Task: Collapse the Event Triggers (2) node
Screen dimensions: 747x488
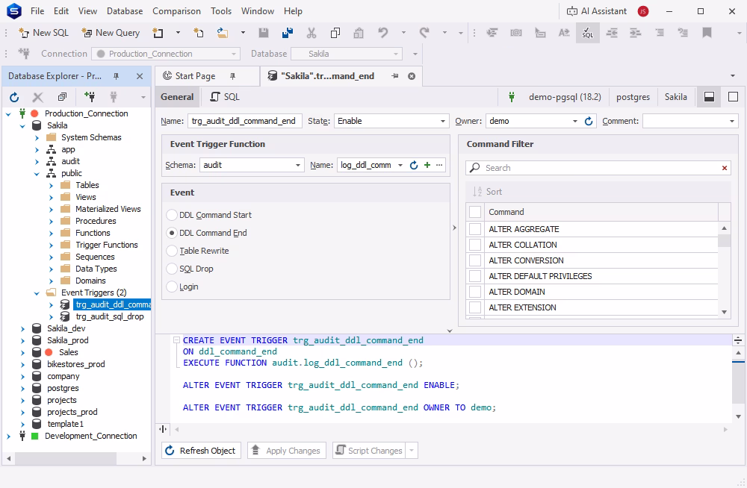Action: point(37,293)
